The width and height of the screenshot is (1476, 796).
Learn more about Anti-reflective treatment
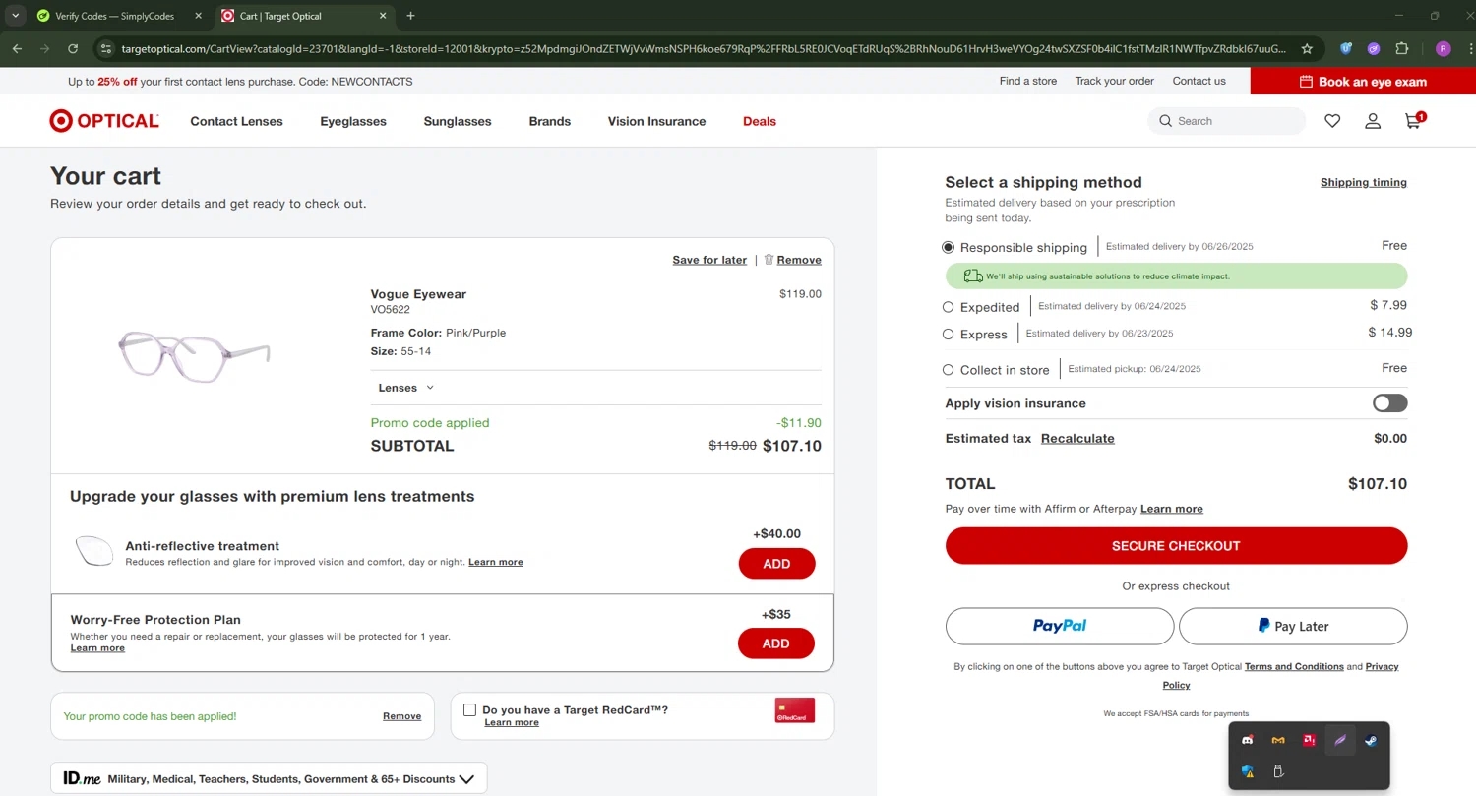pyautogui.click(x=496, y=562)
